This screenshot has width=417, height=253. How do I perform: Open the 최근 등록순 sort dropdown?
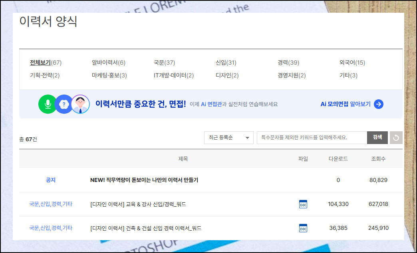(229, 138)
